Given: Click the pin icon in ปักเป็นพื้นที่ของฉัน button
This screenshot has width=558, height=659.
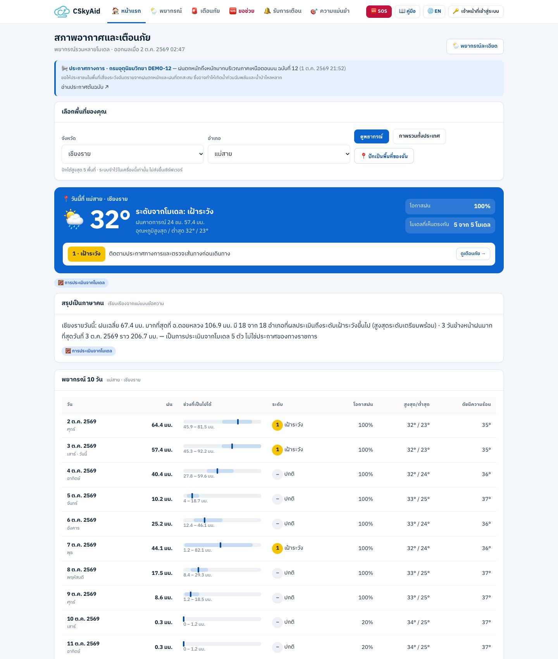Looking at the screenshot, I should click(363, 156).
